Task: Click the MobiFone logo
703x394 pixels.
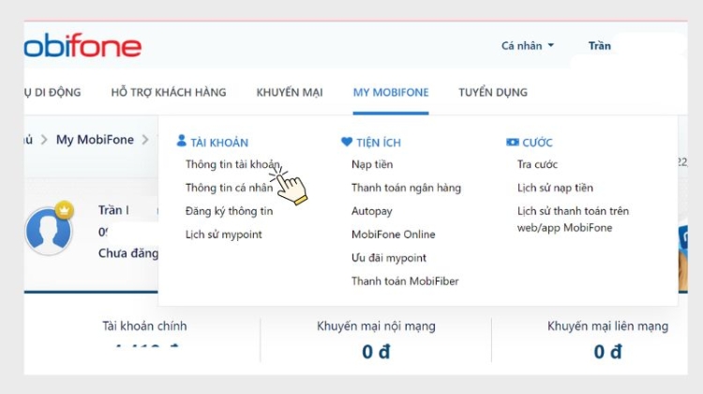Action: 82,45
